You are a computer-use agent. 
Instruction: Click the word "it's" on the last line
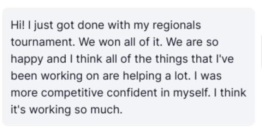pos(18,110)
